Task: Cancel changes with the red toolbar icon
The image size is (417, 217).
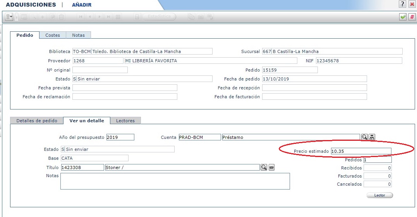Action: click(412, 17)
